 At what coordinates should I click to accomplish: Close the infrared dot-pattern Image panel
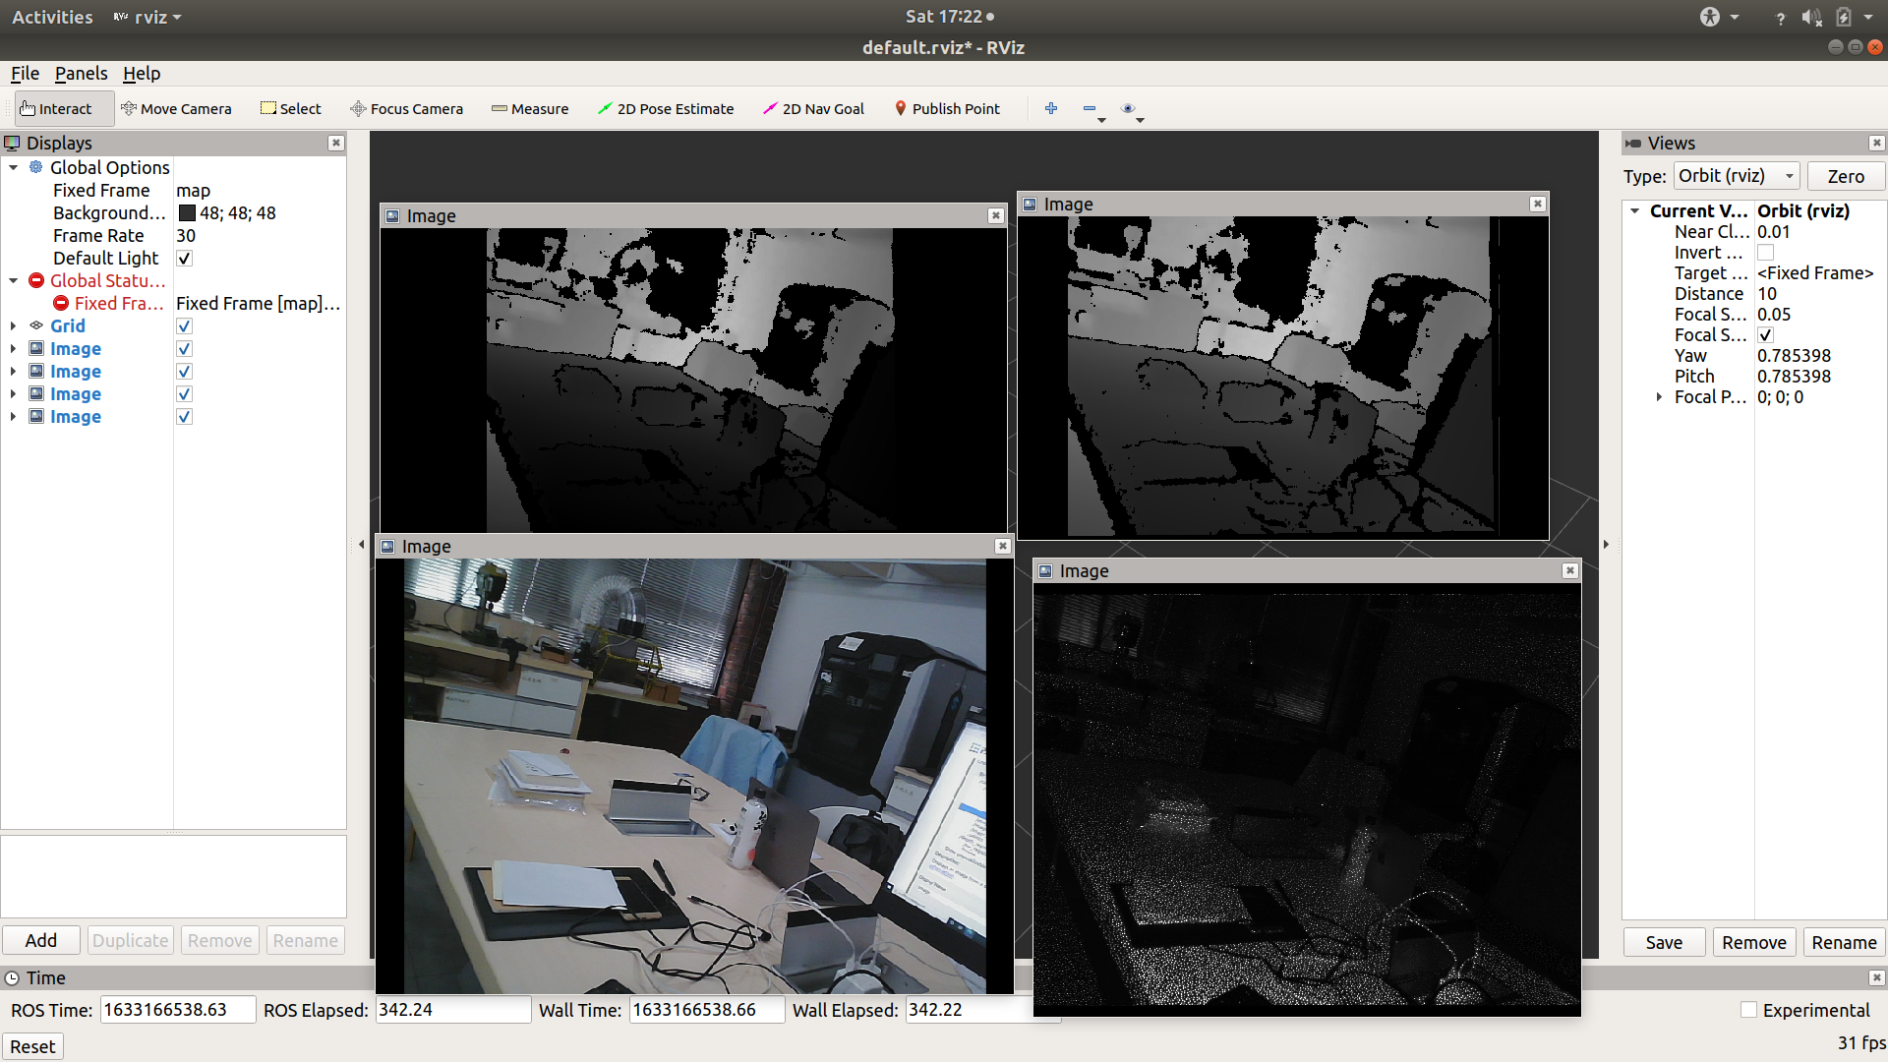pos(1570,571)
